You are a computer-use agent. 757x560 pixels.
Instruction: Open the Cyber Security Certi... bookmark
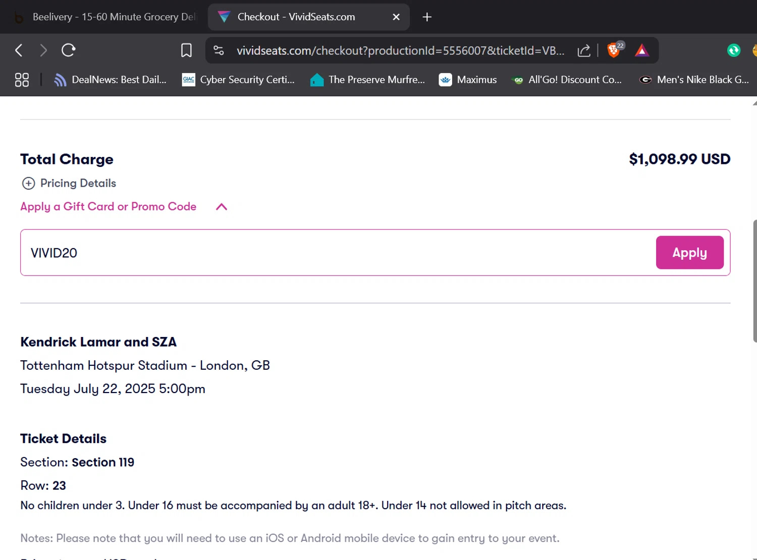click(238, 80)
